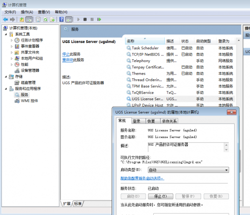The height and width of the screenshot is (215, 250).
Task: Expand the 性能 node arrow
Action: pos(11,64)
